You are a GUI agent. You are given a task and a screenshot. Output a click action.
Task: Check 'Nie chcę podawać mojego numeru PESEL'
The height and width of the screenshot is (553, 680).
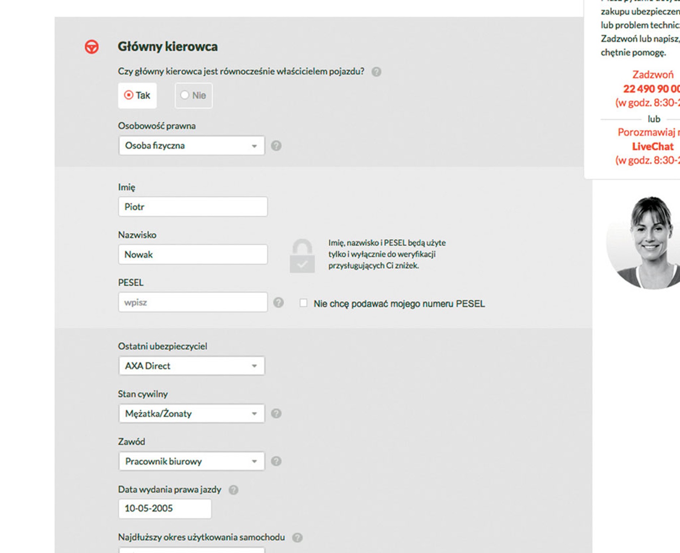pyautogui.click(x=303, y=303)
